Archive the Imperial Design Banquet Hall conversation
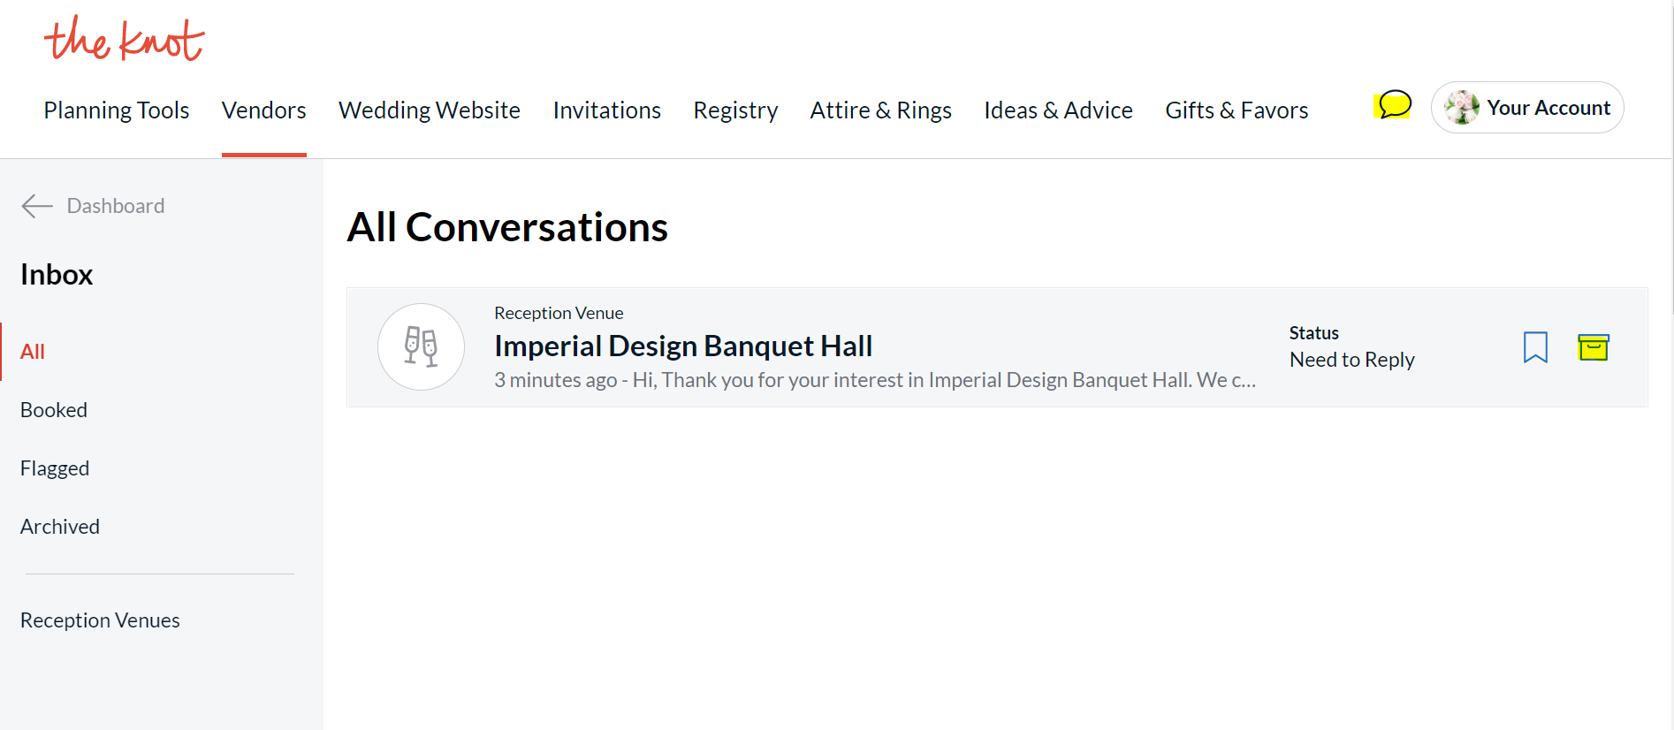Screen dimensions: 1674x730 1594,347
